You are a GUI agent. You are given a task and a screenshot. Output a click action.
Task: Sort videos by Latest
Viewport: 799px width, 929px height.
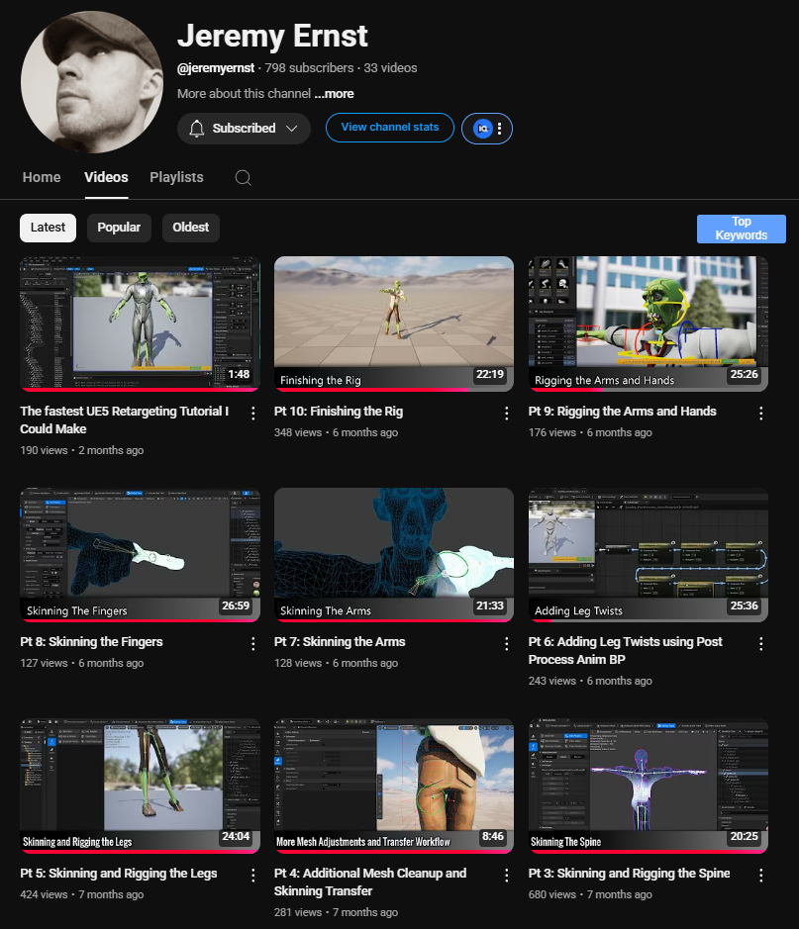[48, 228]
